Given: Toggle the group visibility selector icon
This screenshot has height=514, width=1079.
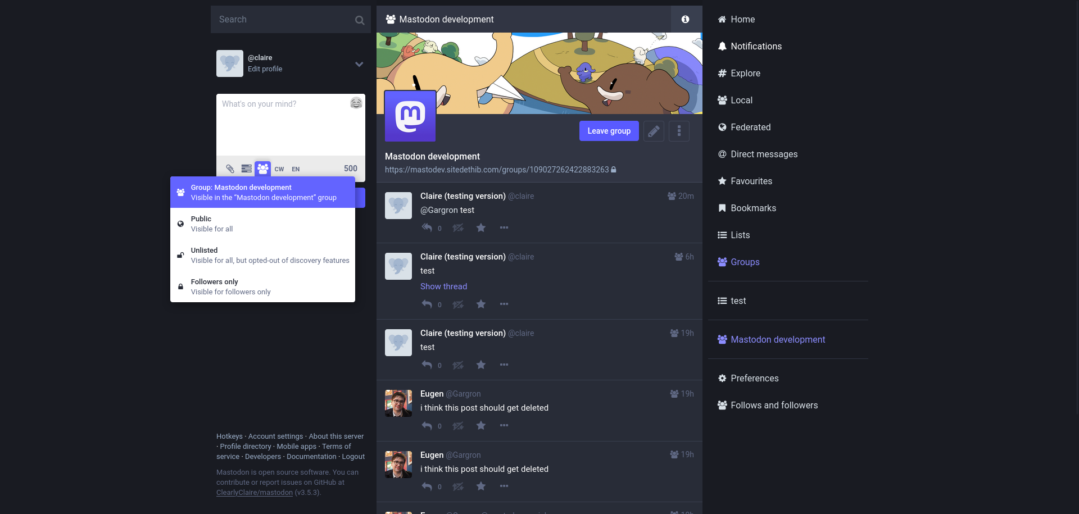Looking at the screenshot, I should 262,169.
